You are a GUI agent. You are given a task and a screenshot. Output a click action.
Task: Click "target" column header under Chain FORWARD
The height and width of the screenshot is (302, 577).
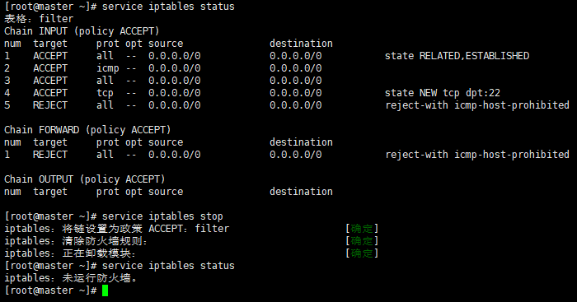click(x=50, y=142)
